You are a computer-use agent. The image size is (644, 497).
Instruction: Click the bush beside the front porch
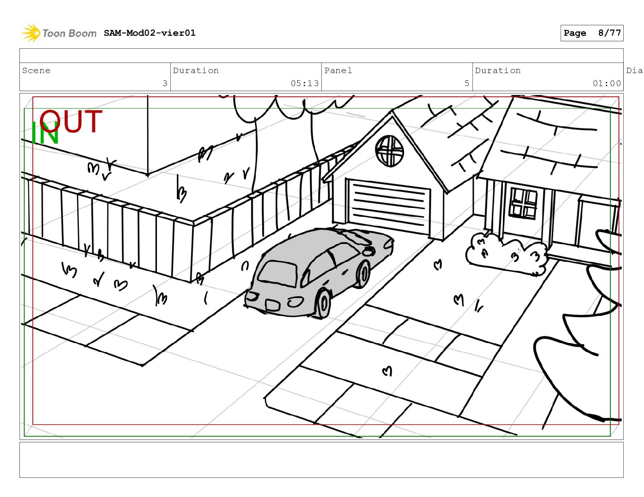506,254
